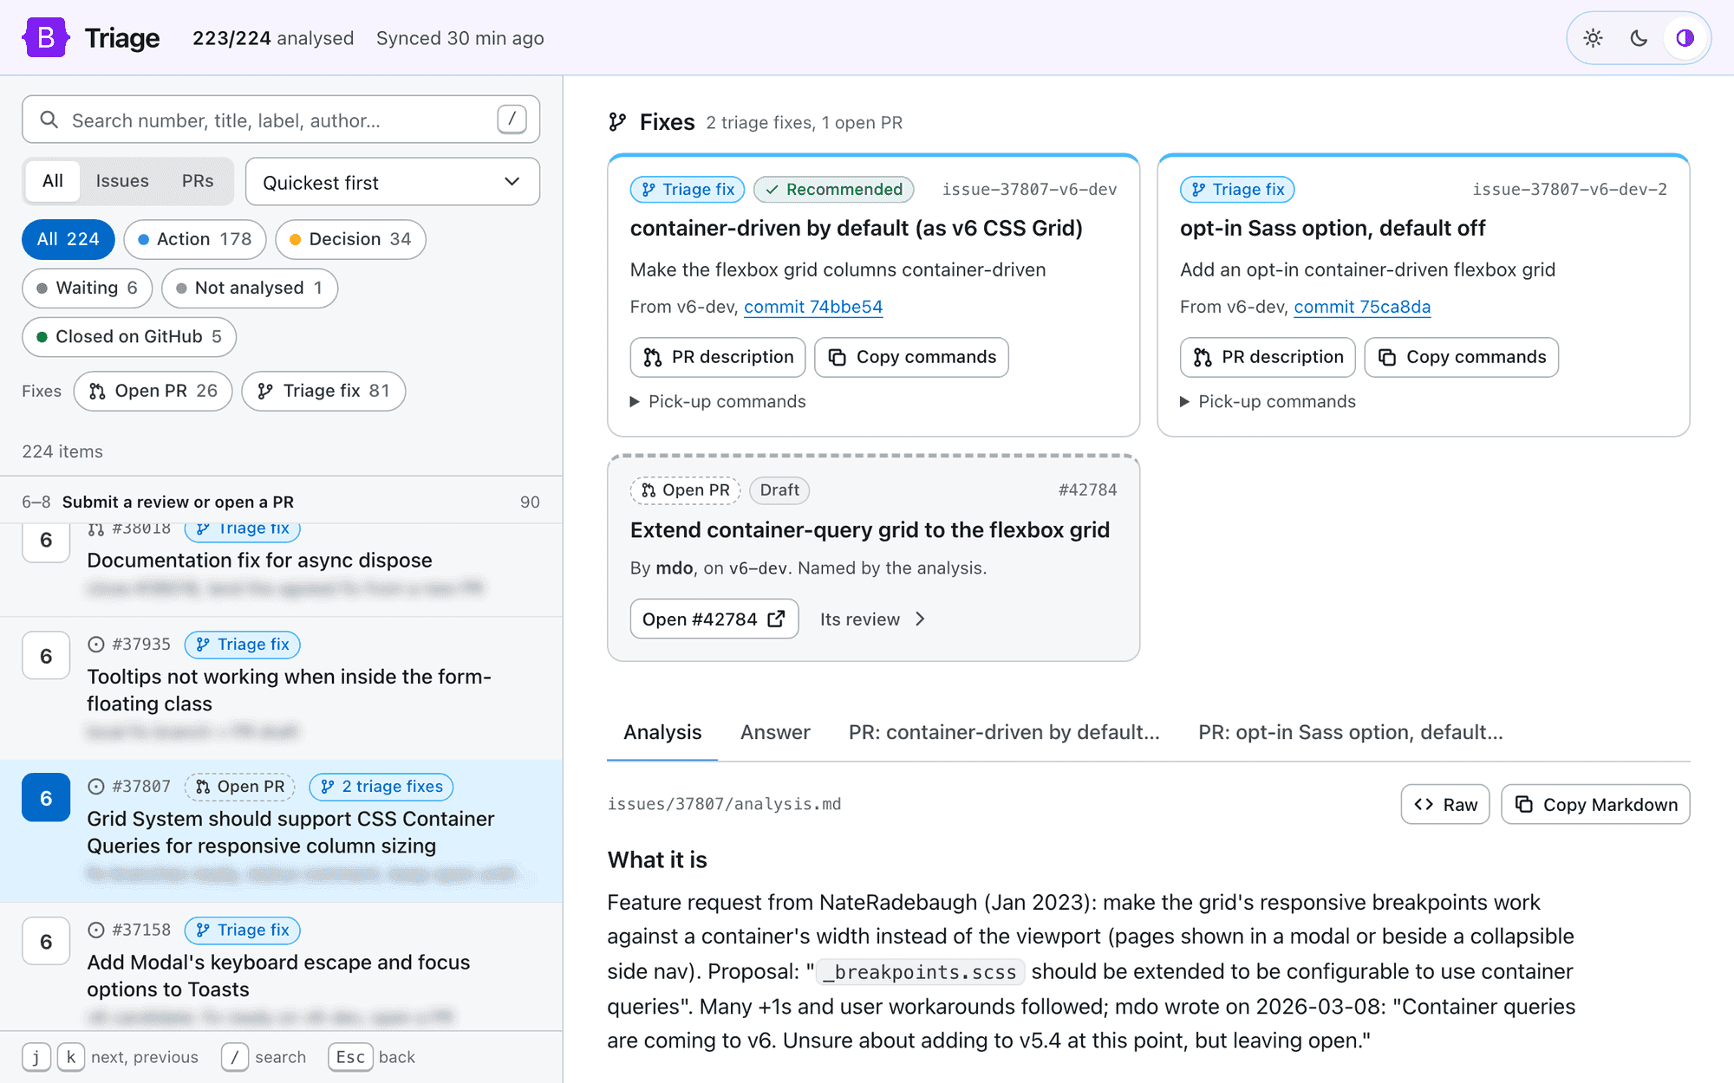Switch to light theme sun icon
This screenshot has width=1734, height=1083.
point(1593,38)
